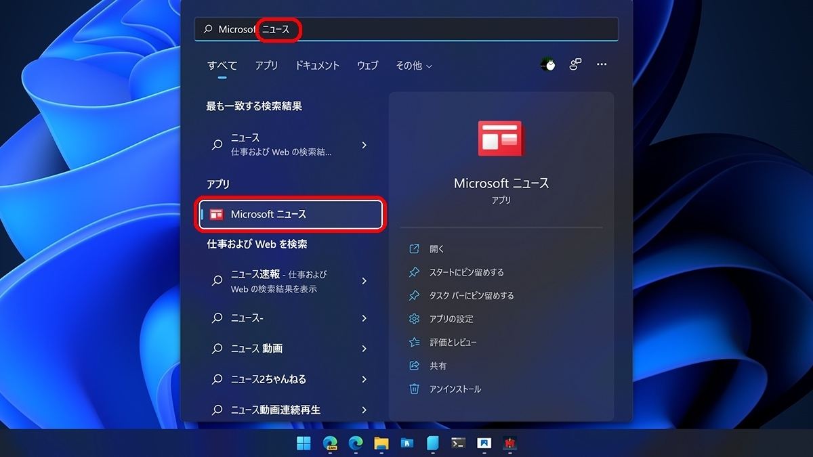Open the red app icon in the taskbar
The width and height of the screenshot is (813, 457).
coord(510,443)
